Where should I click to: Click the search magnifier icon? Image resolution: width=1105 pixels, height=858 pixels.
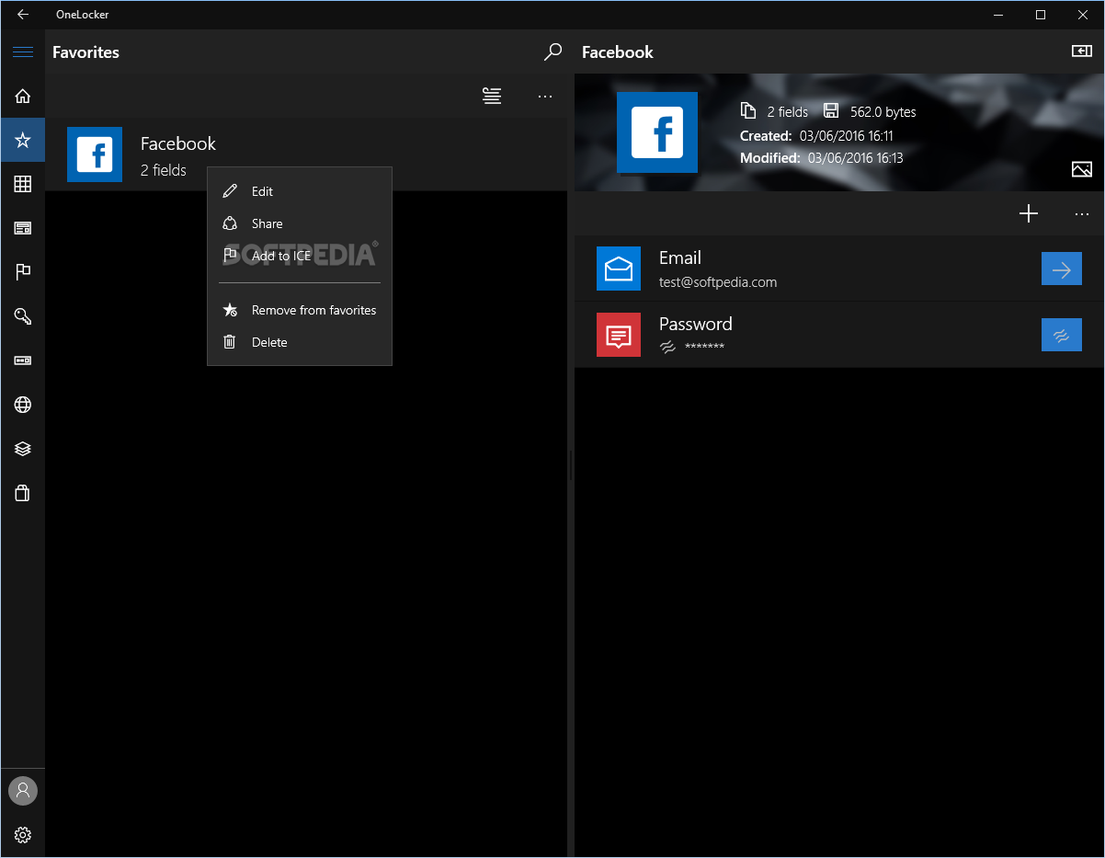coord(552,51)
